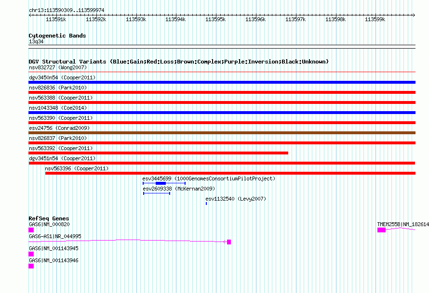This screenshot has height=293, width=429.
Task: Select the shorter nsv563392 (Cooper2011) red bar
Action: click(159, 153)
